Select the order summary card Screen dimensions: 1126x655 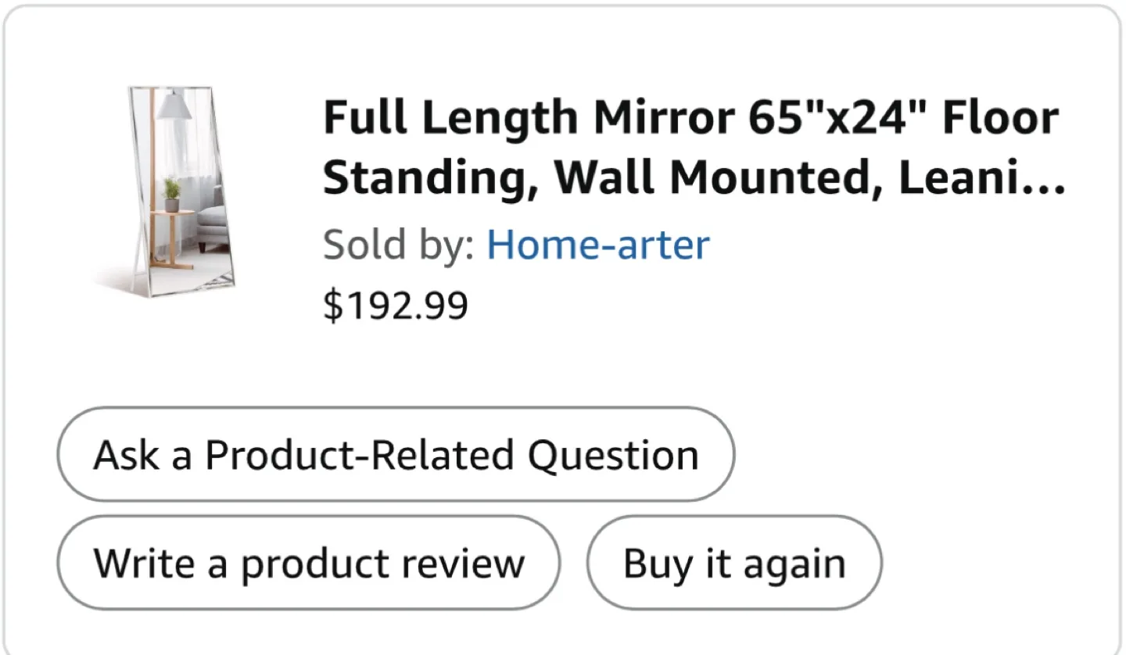click(x=563, y=327)
